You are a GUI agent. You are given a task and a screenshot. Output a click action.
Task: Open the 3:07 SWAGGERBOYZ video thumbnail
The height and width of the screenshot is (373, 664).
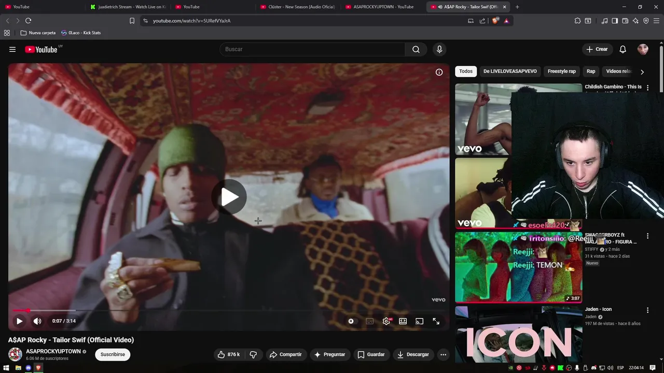(x=518, y=267)
